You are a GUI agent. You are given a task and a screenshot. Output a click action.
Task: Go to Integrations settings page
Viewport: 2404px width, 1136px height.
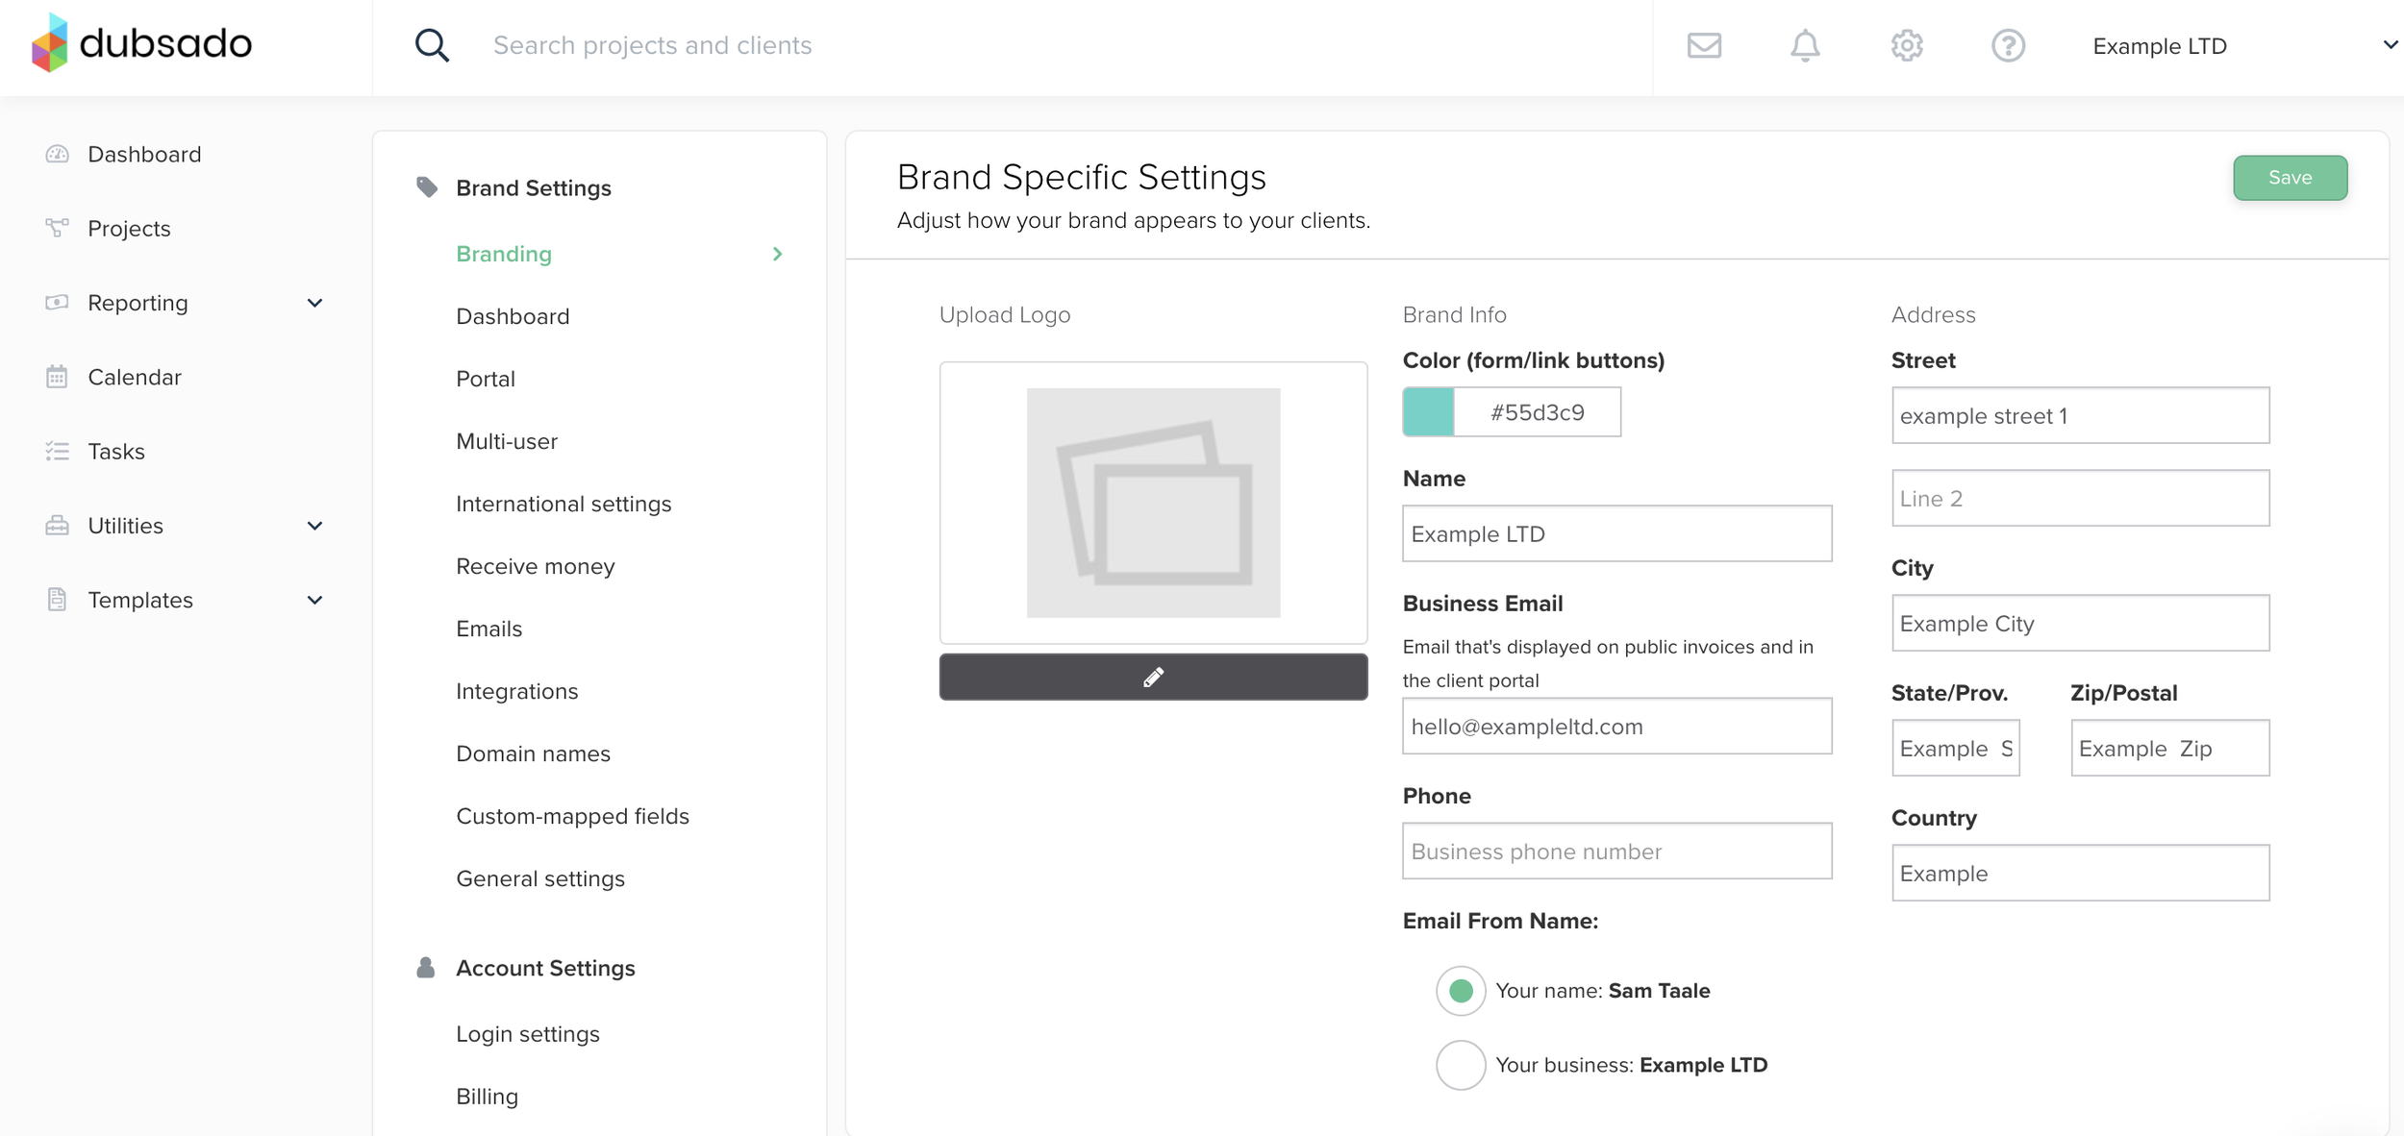coord(516,691)
